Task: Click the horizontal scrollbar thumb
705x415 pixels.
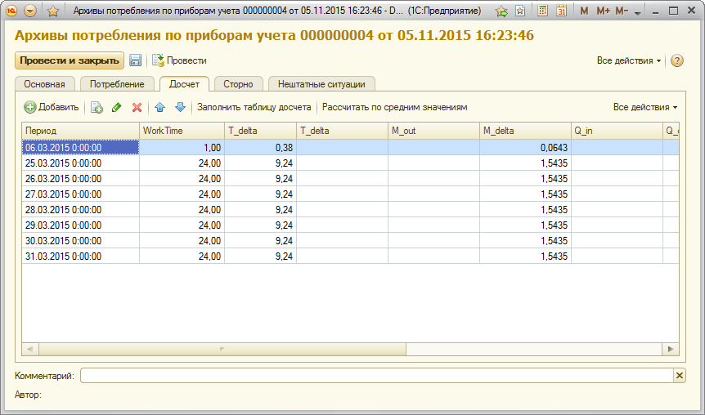Action: 222,349
